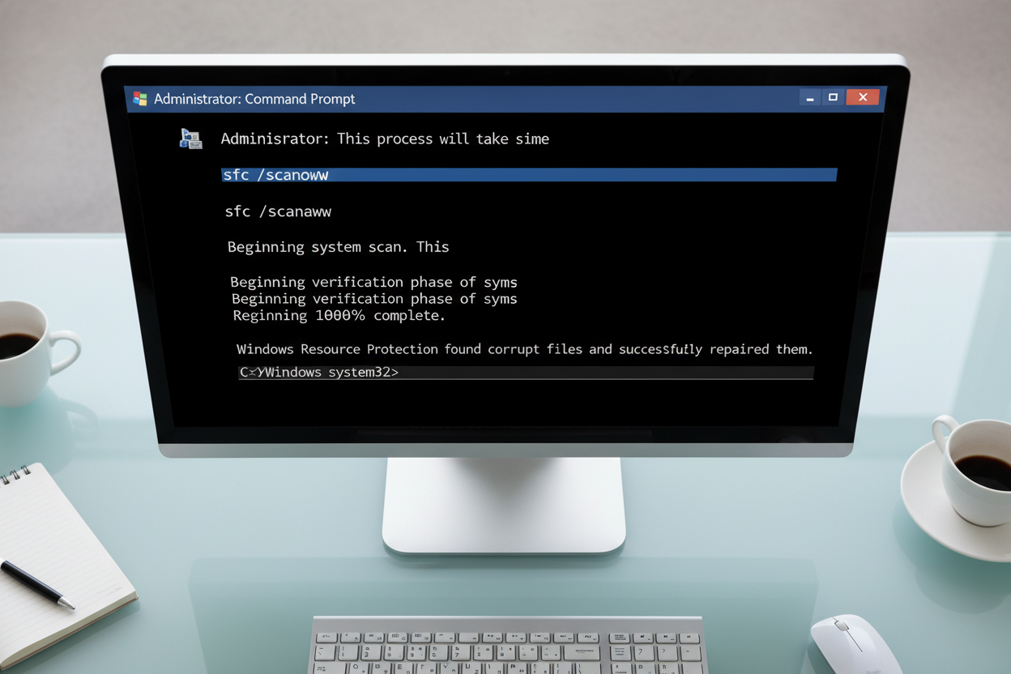1011x674 pixels.
Task: Click the 'Reginning 1000% complete.' line
Action: point(339,316)
